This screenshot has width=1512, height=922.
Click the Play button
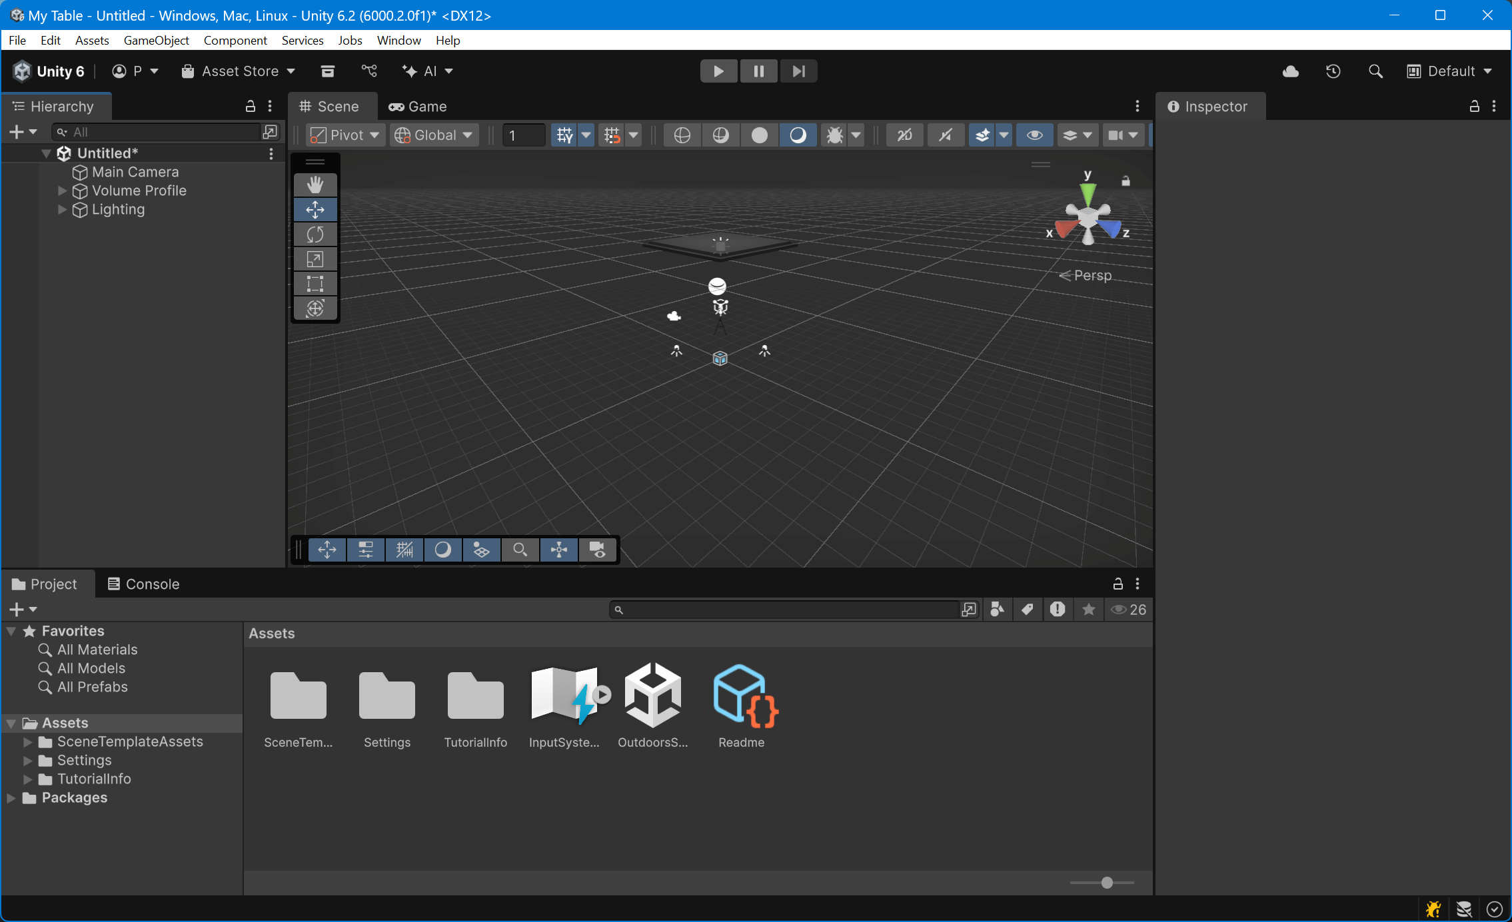click(x=718, y=71)
